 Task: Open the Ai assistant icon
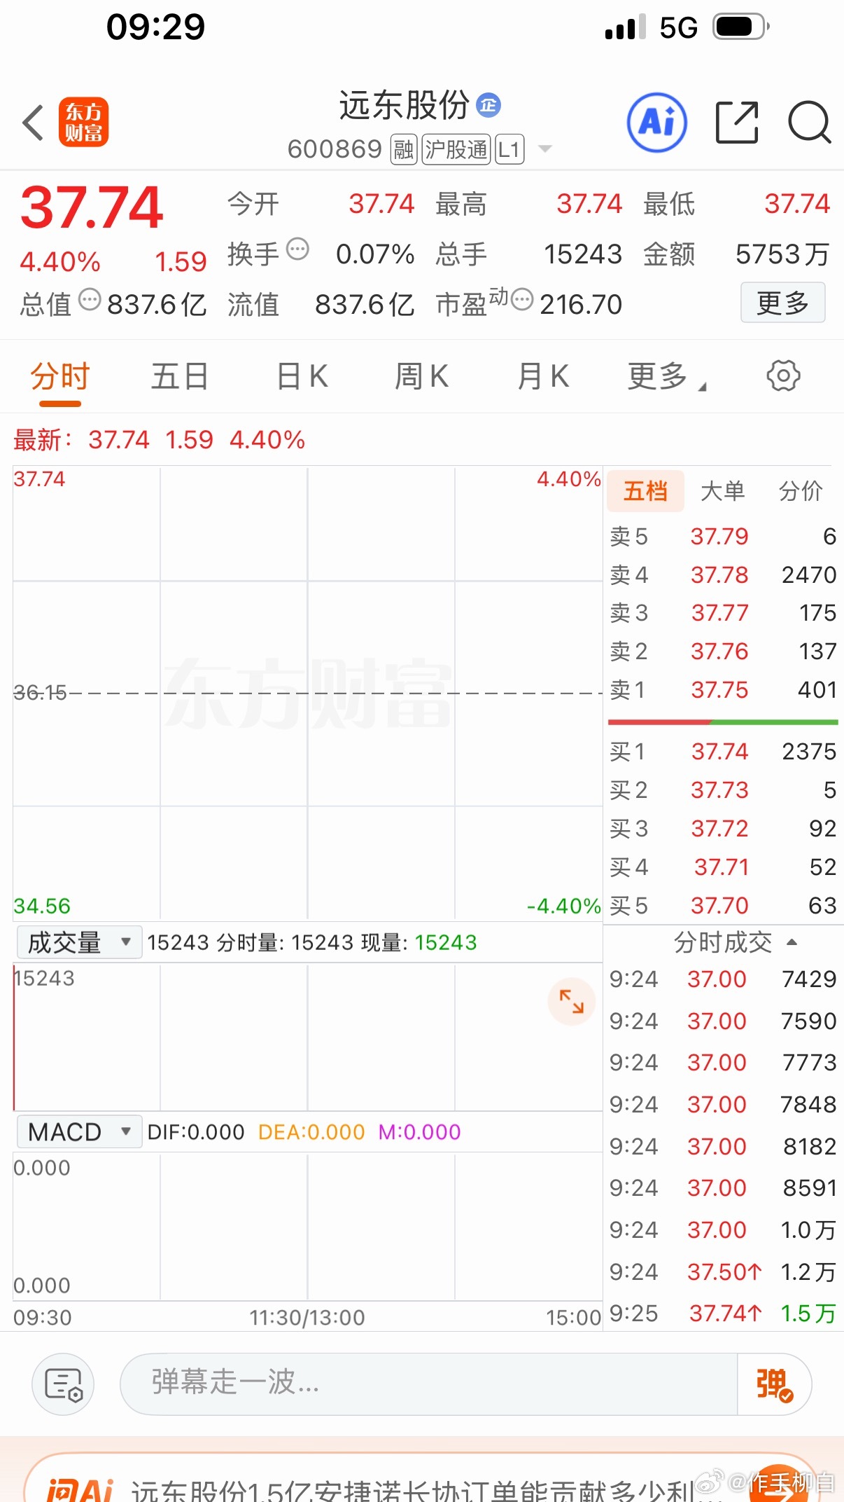pos(656,123)
